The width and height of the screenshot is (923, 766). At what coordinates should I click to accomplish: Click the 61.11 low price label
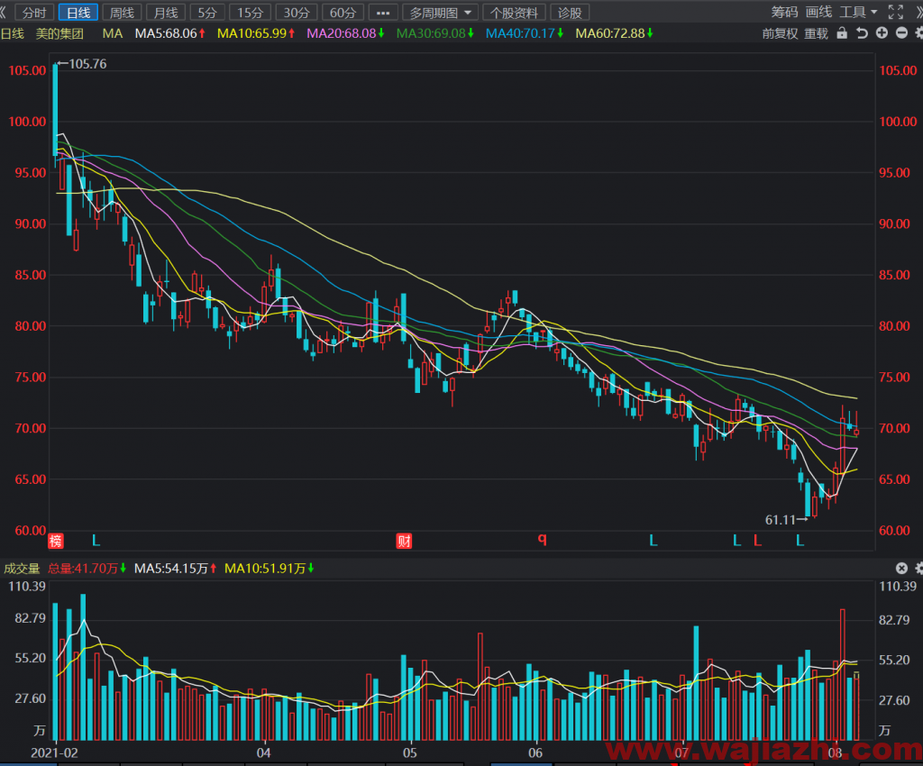(x=780, y=519)
